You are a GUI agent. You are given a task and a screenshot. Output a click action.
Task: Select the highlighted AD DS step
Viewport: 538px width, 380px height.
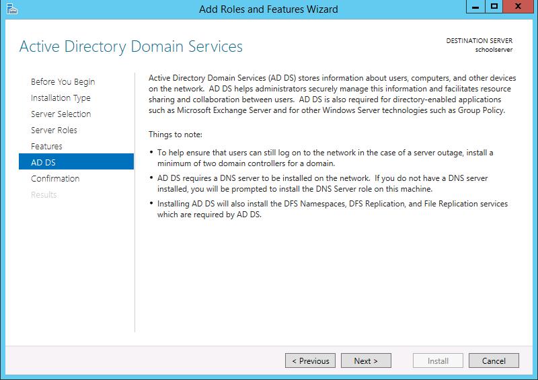coord(76,161)
